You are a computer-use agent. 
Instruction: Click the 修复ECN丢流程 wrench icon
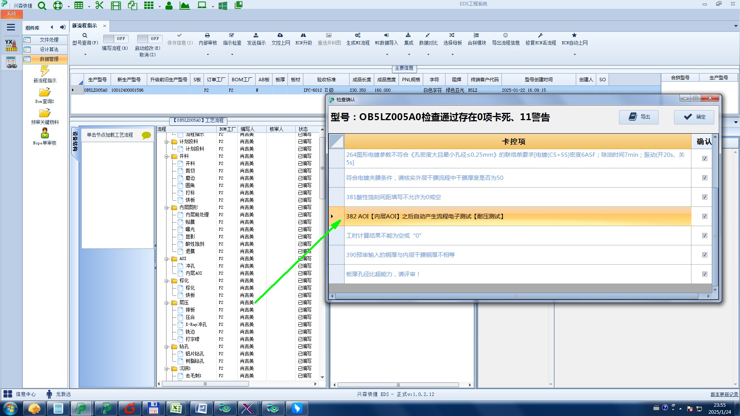540,35
